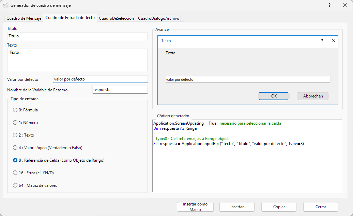353x216 pixels.
Task: Click the Insertar button
Action: coord(237,207)
